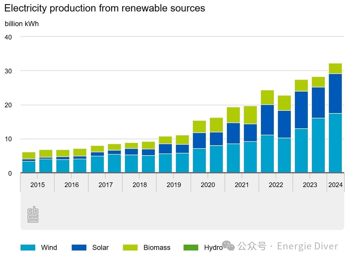Click the Biomass segment of the 2024 bar
Viewport: 349px width, 260px height.
335,68
